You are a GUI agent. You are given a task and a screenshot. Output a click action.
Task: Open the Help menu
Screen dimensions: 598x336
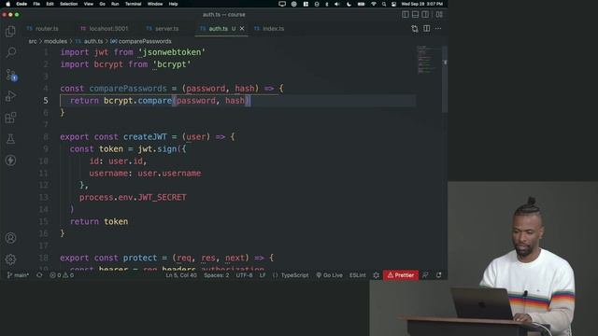173,4
